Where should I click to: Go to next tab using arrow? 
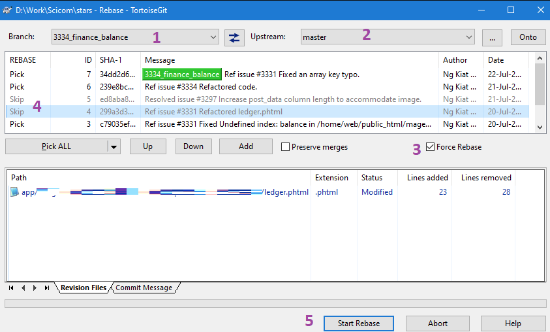coord(35,288)
